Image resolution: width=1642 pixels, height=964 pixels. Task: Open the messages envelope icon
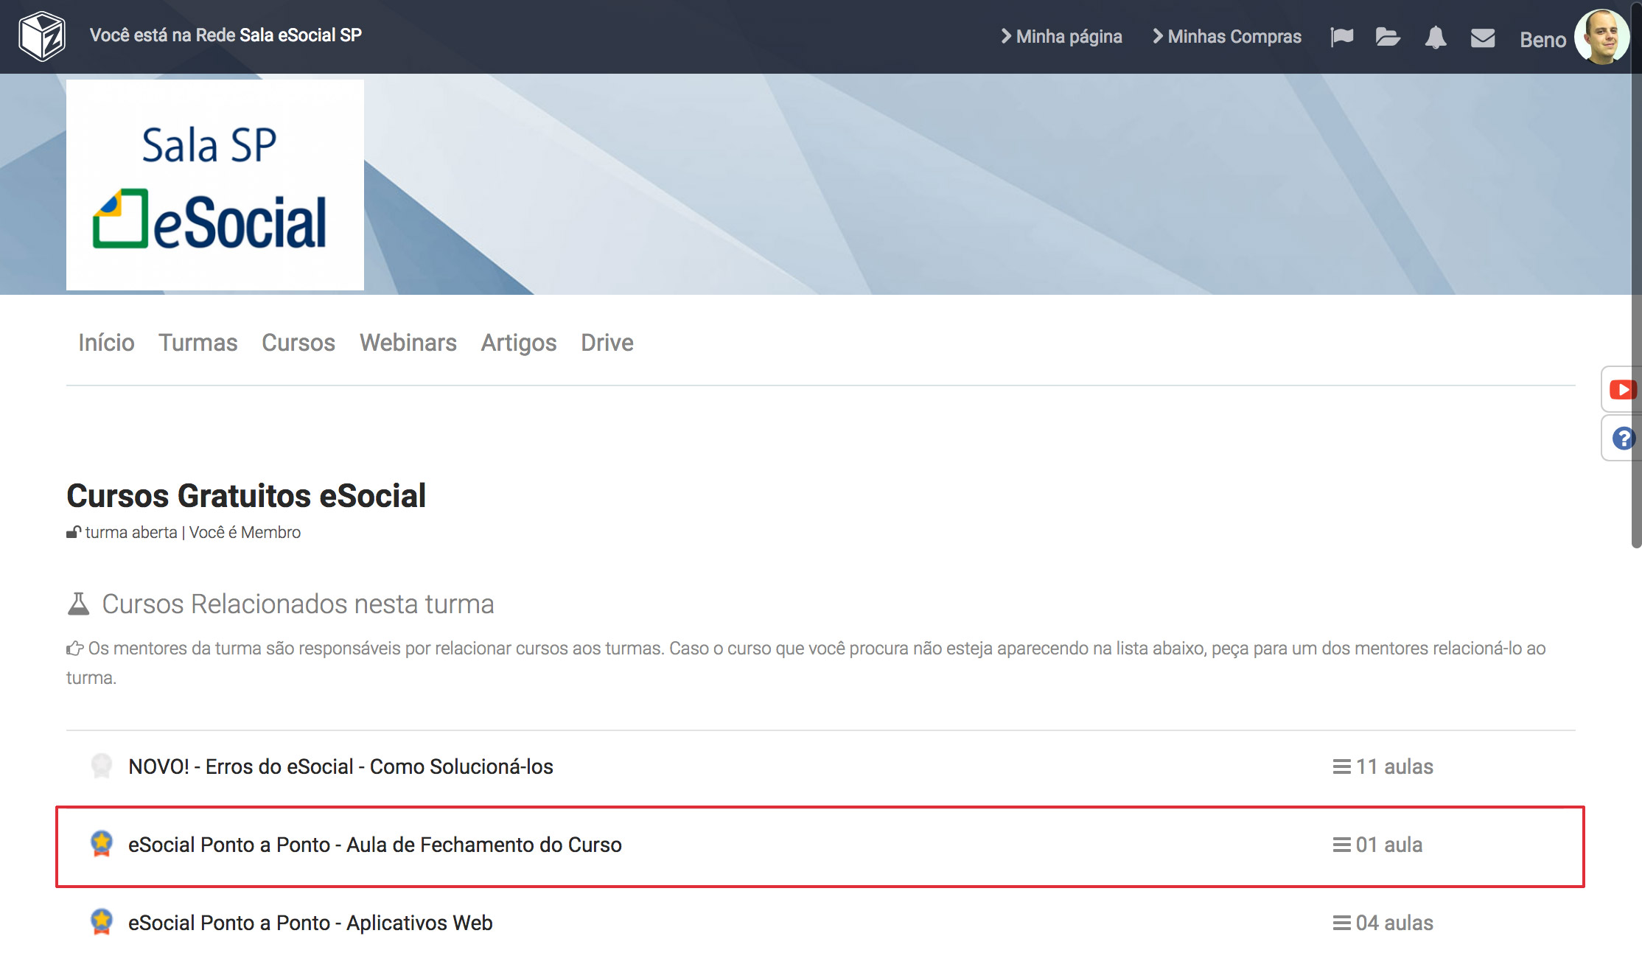click(1482, 38)
